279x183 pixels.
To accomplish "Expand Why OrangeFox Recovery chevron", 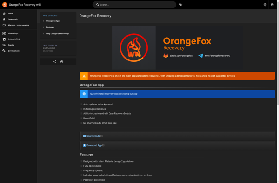I will click(x=44, y=34).
